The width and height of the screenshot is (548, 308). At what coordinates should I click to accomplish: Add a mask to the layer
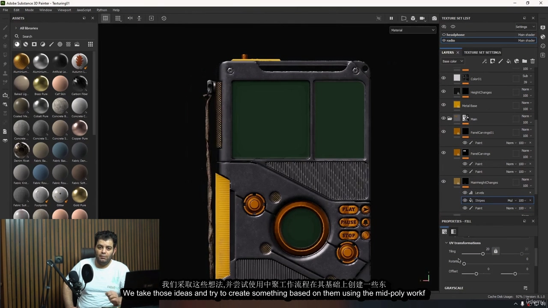coord(492,61)
